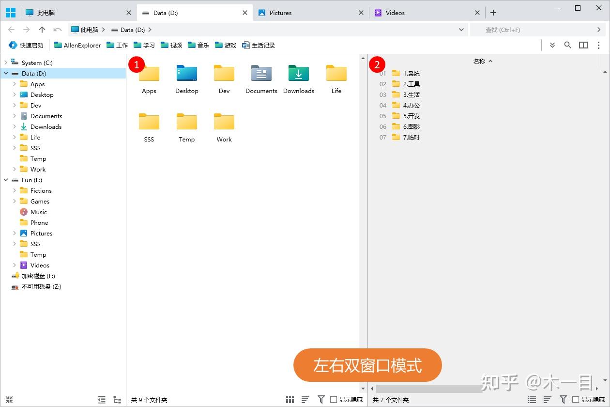This screenshot has height=407, width=610.
Task: Open the three-dot more options menu
Action: pyautogui.click(x=598, y=45)
